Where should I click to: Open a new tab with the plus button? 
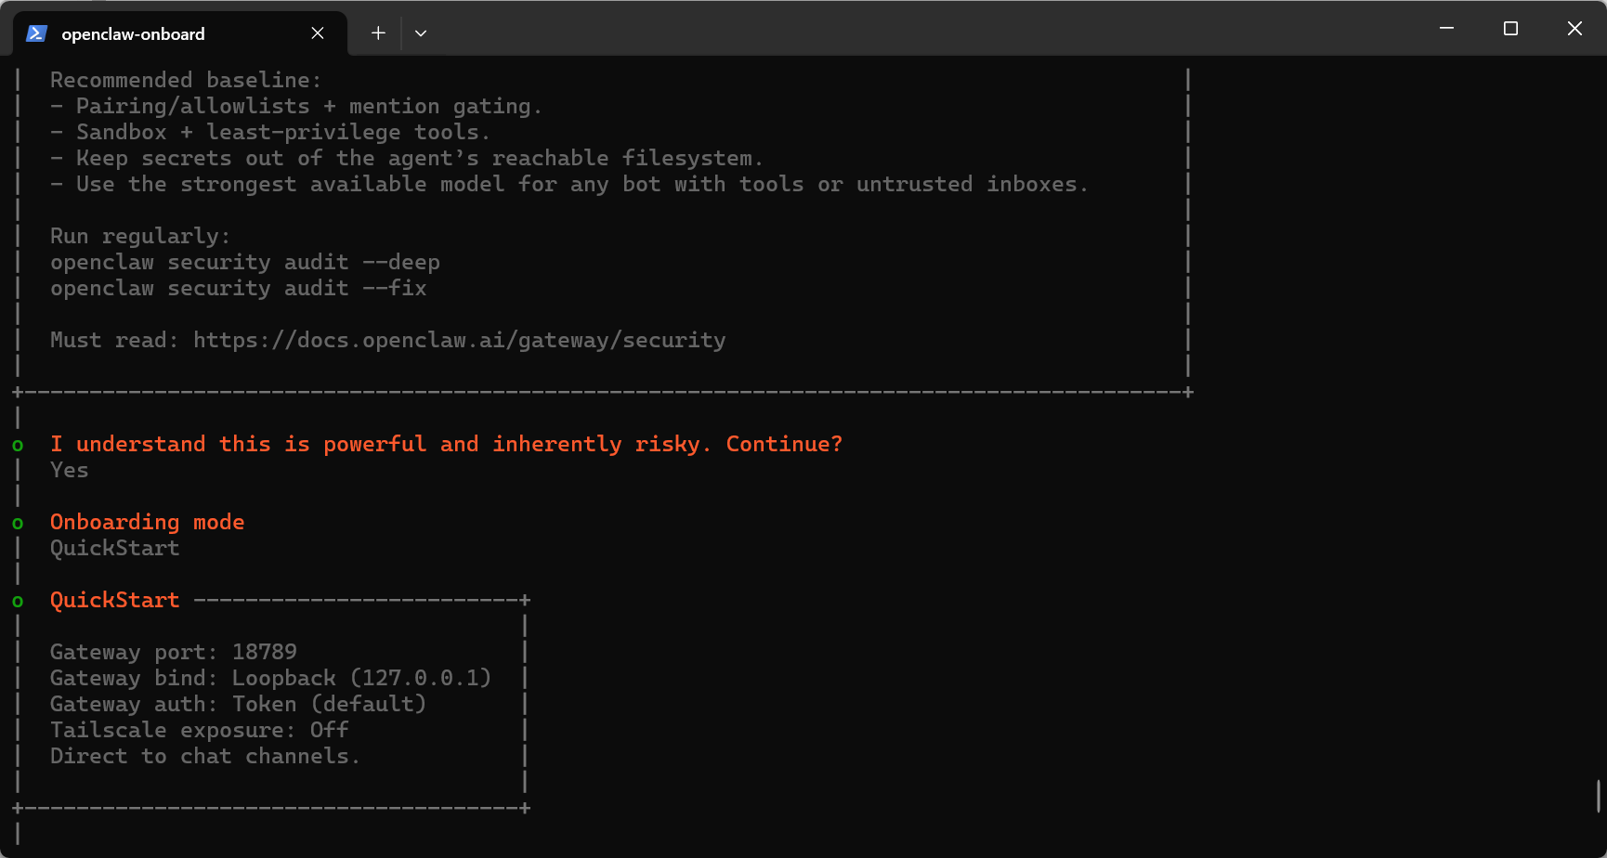click(378, 33)
